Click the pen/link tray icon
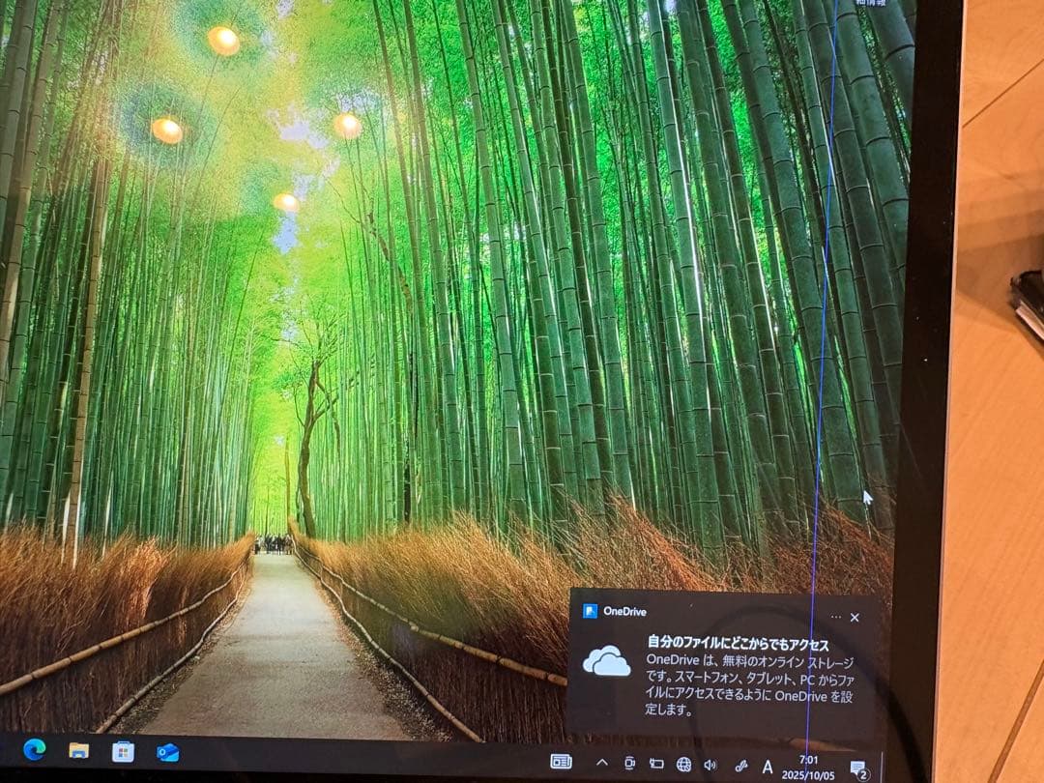 741,766
